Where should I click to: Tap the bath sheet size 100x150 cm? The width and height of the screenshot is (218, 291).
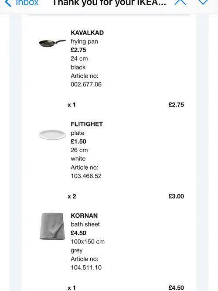(x=88, y=242)
